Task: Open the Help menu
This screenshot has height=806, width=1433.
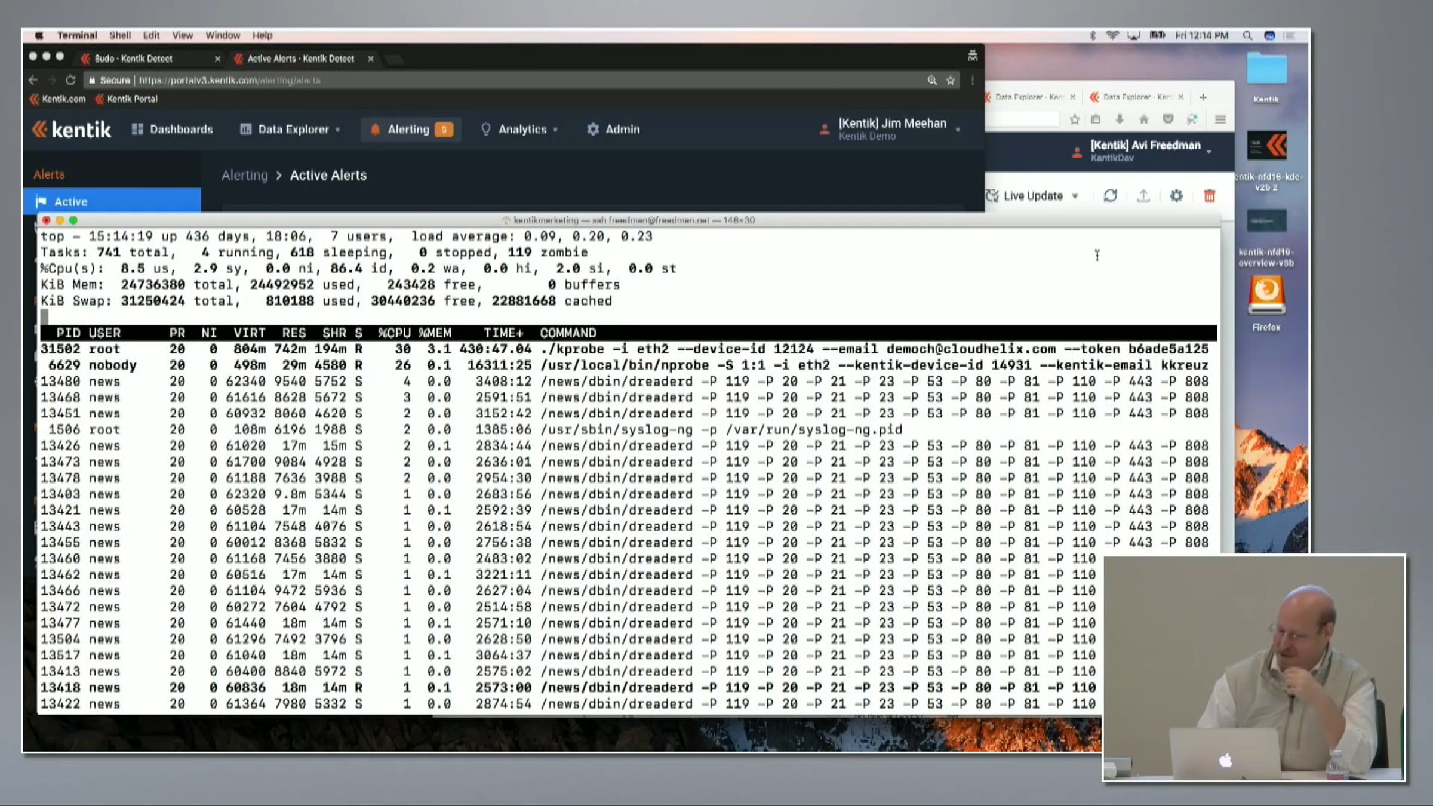Action: pyautogui.click(x=262, y=36)
